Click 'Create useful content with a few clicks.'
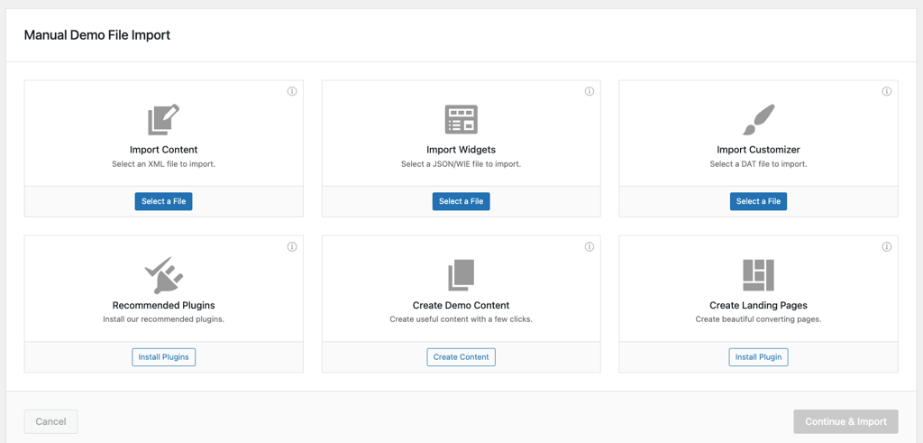This screenshot has width=923, height=443. [x=461, y=319]
